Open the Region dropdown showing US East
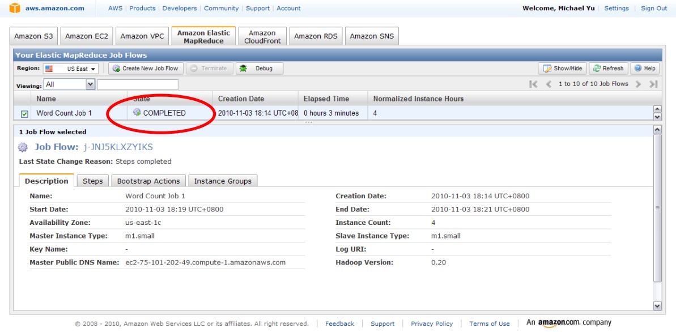Image resolution: width=676 pixels, height=332 pixels. [71, 69]
